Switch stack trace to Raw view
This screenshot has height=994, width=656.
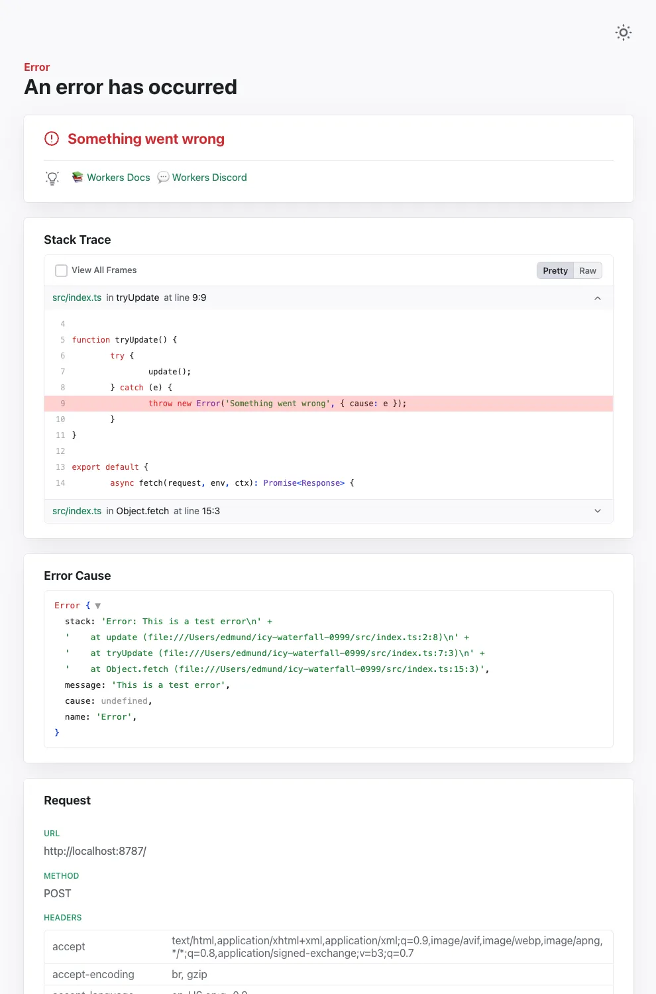pyautogui.click(x=587, y=270)
